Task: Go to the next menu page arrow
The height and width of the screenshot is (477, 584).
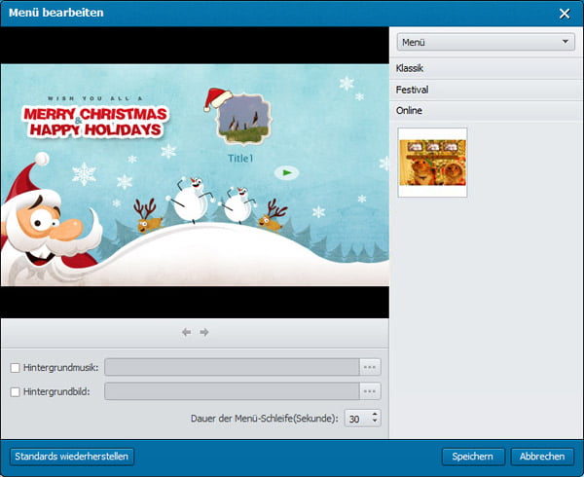Action: click(204, 332)
